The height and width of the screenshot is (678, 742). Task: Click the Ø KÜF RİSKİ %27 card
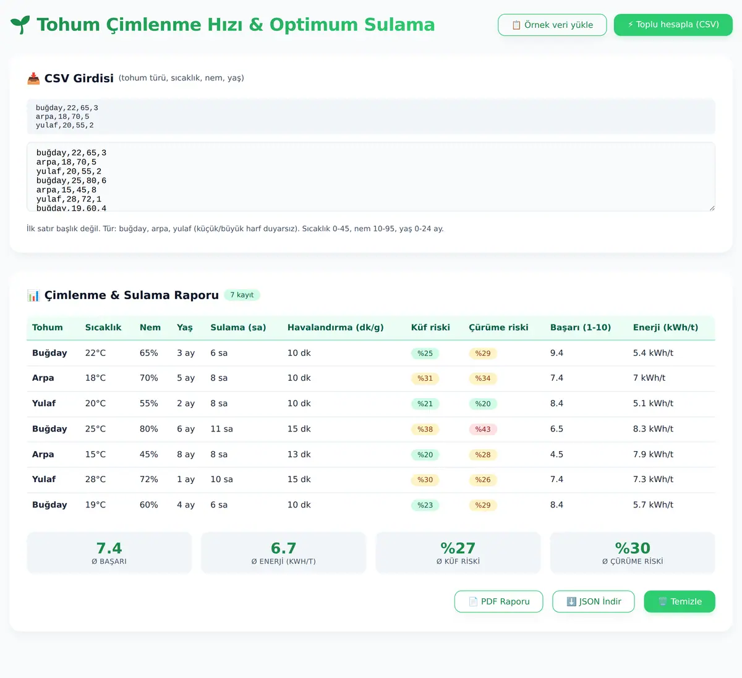(458, 553)
